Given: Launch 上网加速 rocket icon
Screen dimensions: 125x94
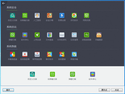Looking at the screenshot, I should click(x=37, y=35).
